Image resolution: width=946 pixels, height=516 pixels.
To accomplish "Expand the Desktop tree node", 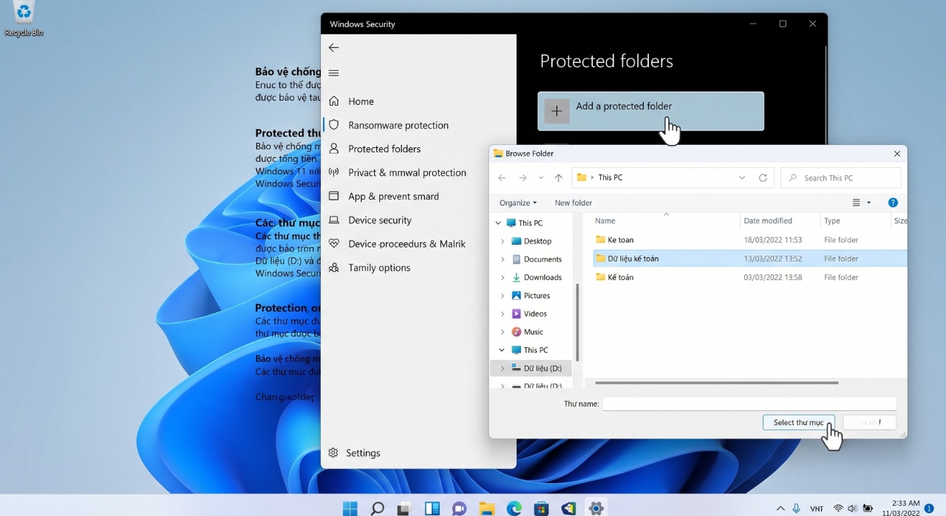I will pos(503,241).
